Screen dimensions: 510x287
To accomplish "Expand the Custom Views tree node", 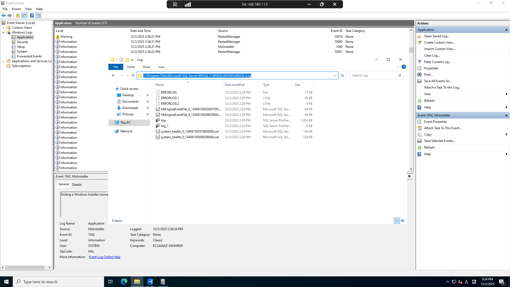I will pos(3,28).
